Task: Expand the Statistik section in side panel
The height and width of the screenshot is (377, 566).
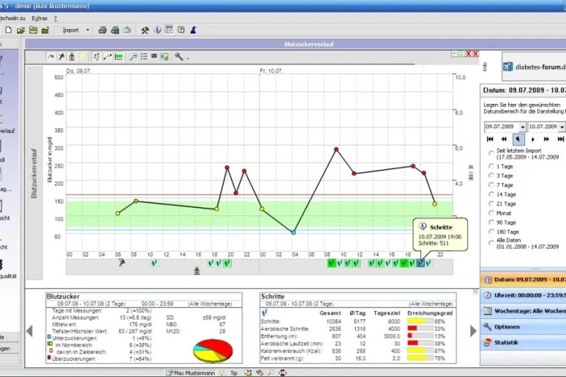Action: 523,342
